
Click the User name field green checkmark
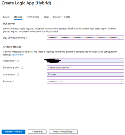[122, 74]
